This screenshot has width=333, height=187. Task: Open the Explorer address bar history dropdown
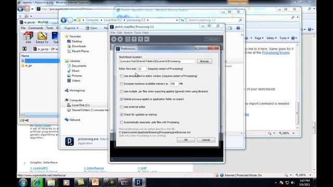coord(177,20)
